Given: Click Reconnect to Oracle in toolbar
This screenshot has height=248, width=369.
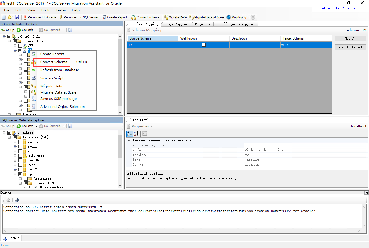Looking at the screenshot, I should 40,17.
